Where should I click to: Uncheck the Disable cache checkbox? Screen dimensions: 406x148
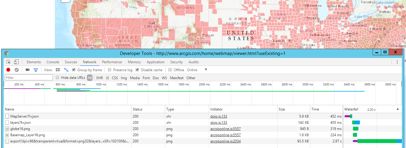(137, 70)
